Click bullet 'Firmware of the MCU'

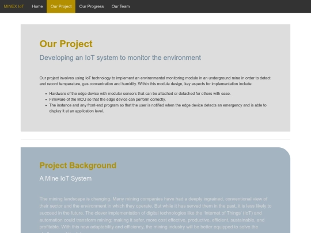[108, 100]
